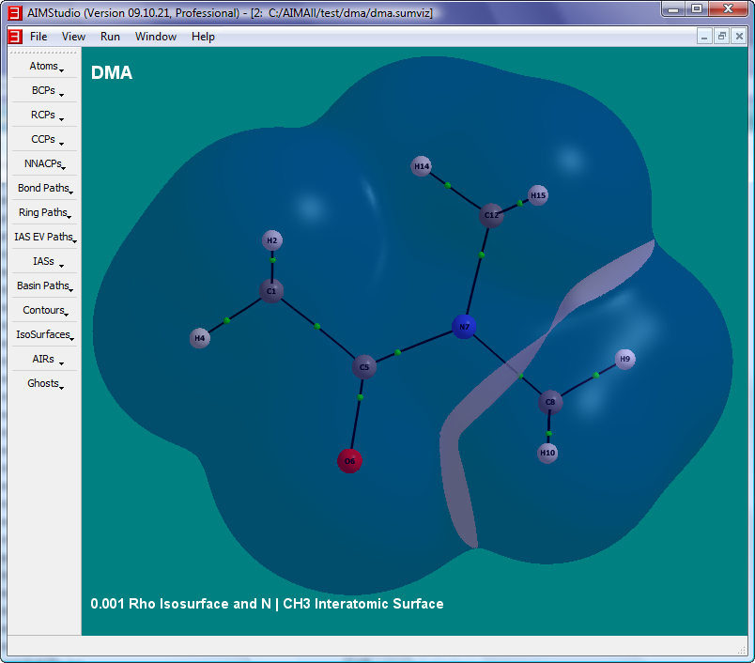This screenshot has height=663, width=755.
Task: Open the NNACPs options
Action: 43,164
